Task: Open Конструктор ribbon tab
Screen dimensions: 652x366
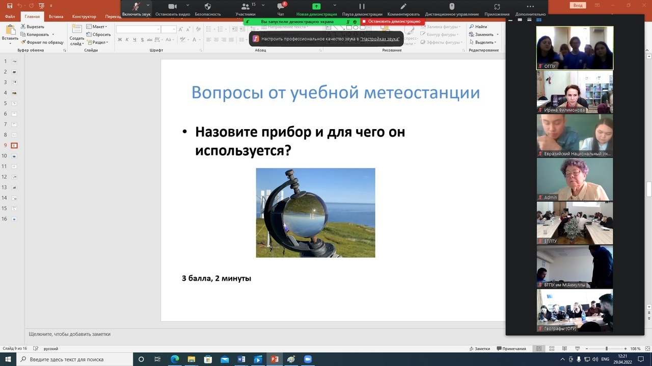Action: 84,16
